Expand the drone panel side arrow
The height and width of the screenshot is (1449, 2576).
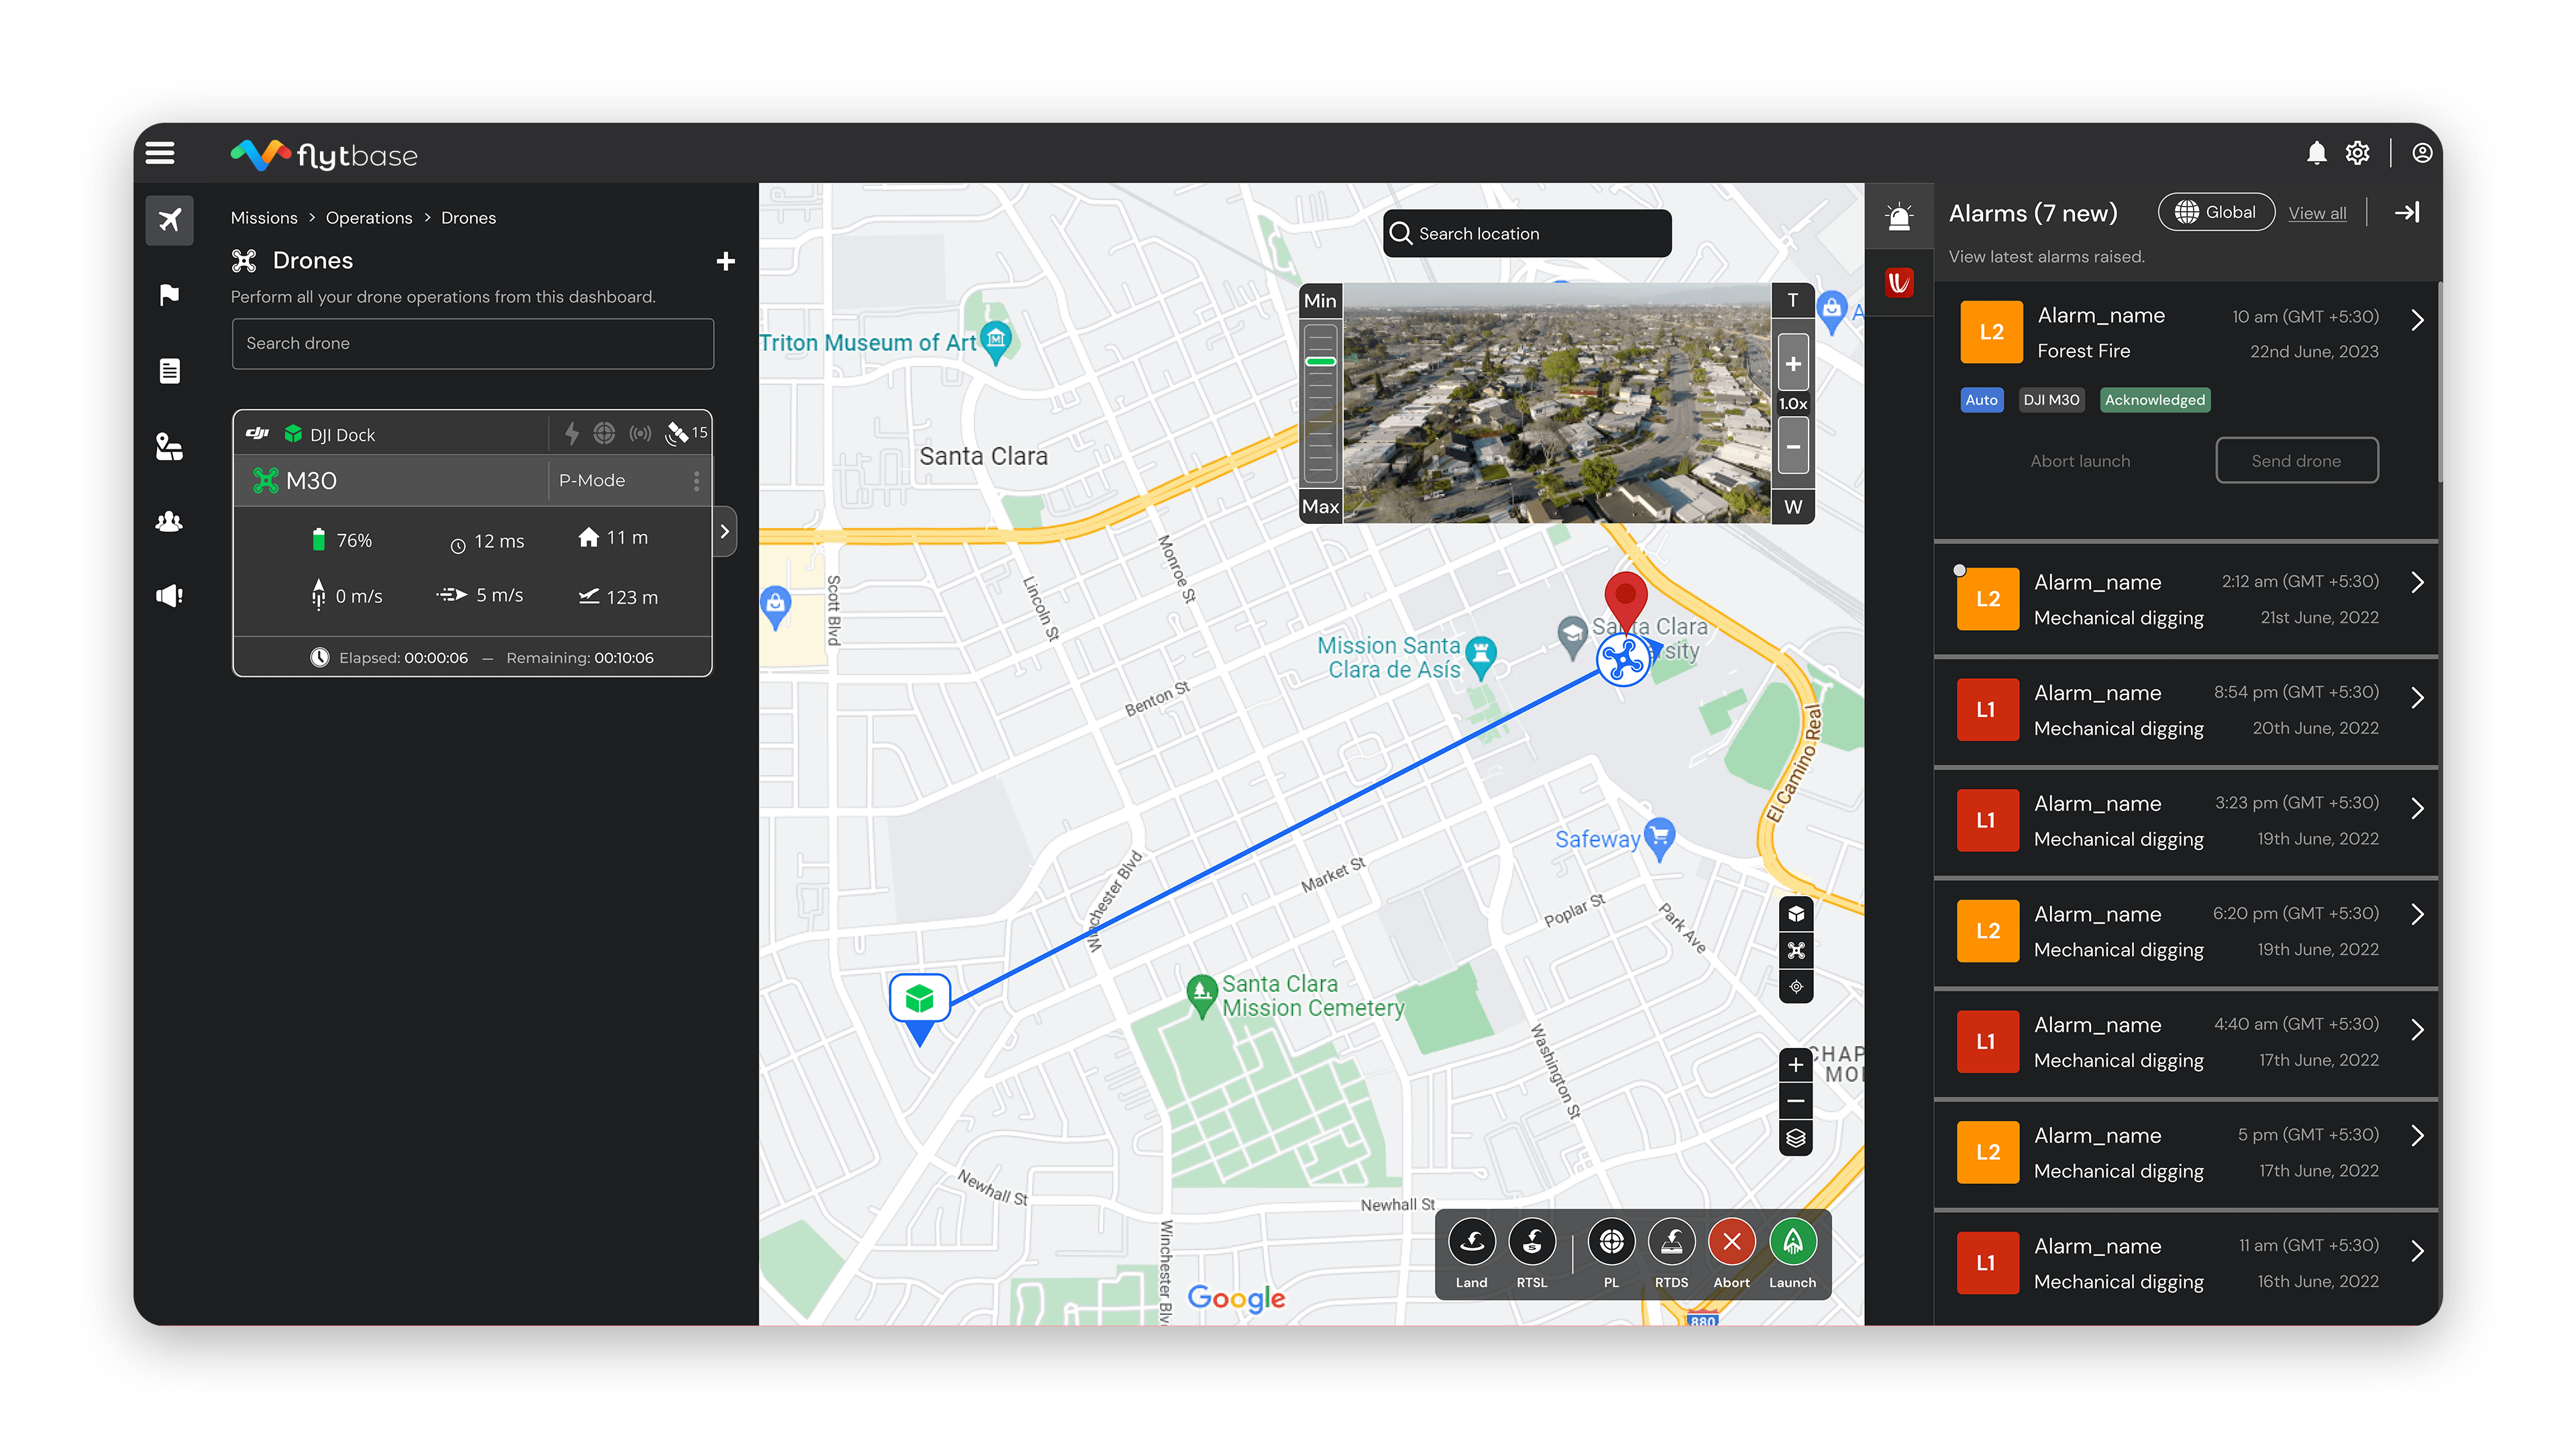pyautogui.click(x=725, y=531)
